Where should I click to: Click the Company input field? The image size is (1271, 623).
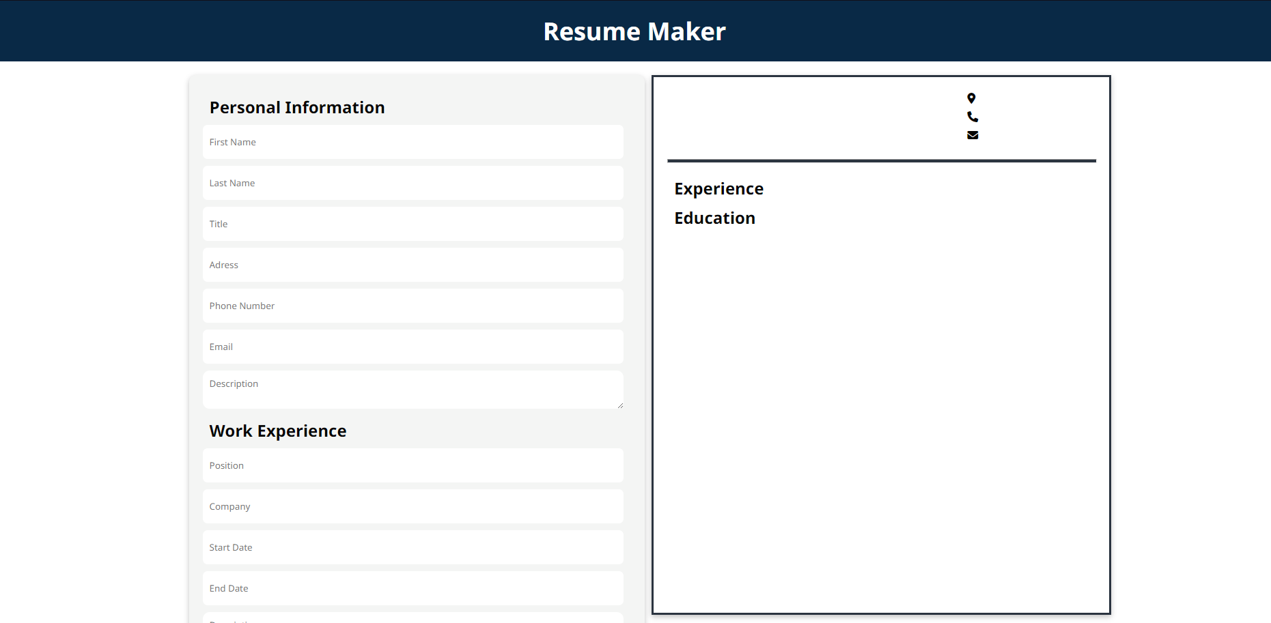click(413, 506)
